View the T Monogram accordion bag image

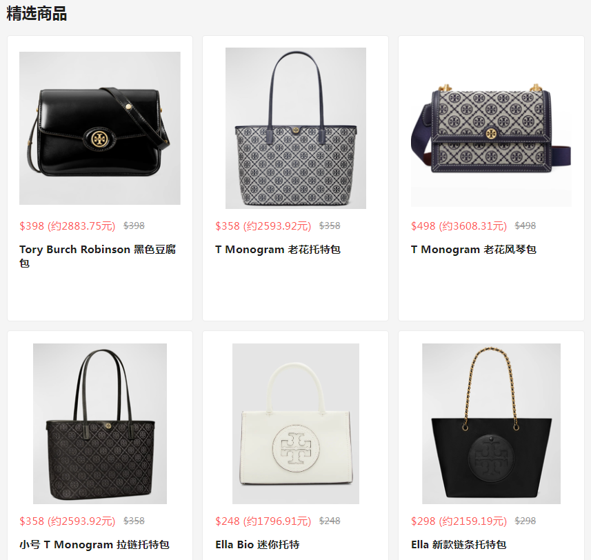(x=491, y=128)
